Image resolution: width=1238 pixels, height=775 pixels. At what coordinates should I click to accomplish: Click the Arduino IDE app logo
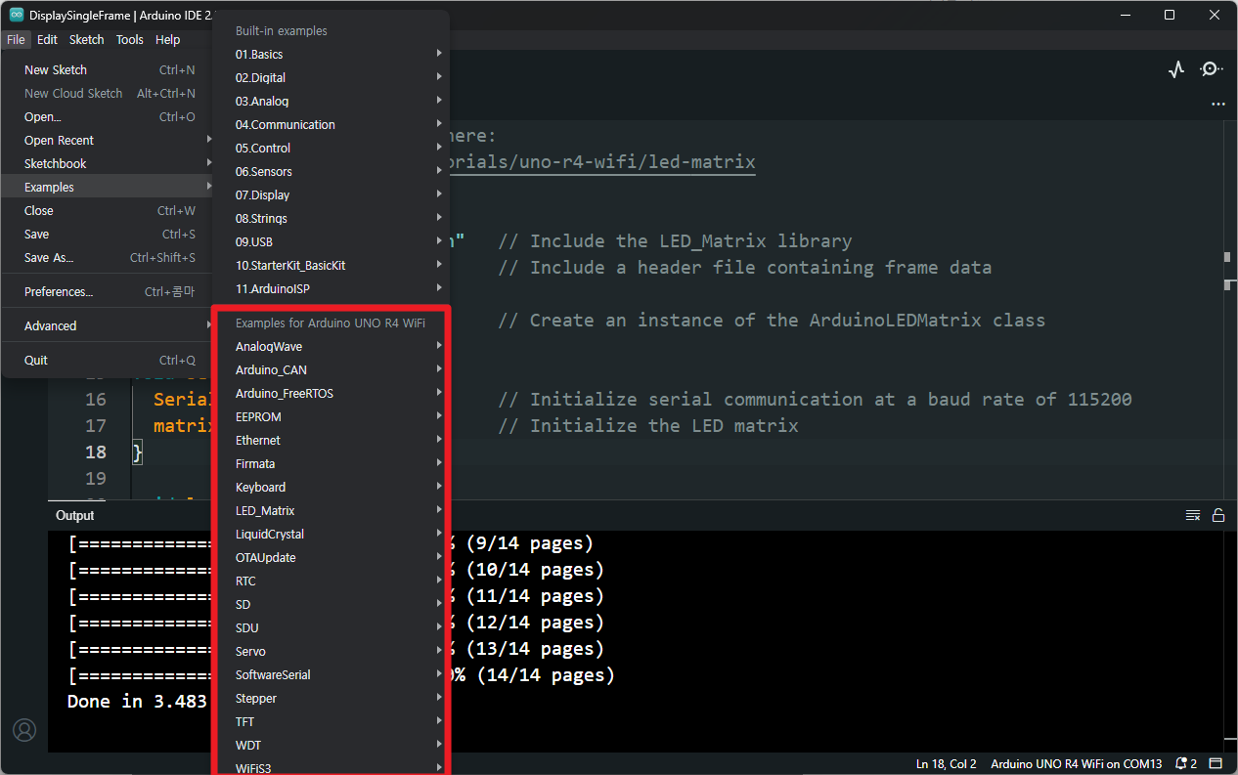17,15
